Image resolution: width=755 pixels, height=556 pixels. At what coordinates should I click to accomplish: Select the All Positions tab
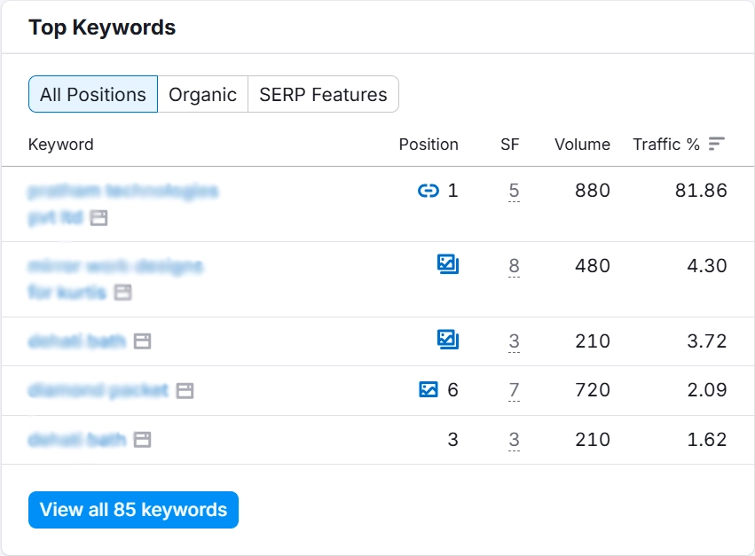(92, 93)
